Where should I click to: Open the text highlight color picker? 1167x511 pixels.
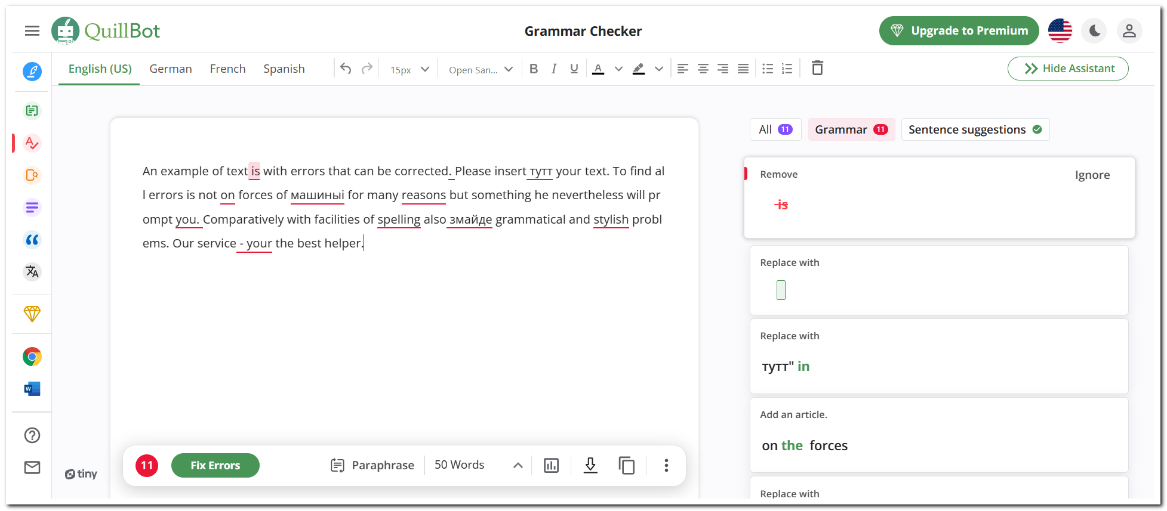(639, 69)
